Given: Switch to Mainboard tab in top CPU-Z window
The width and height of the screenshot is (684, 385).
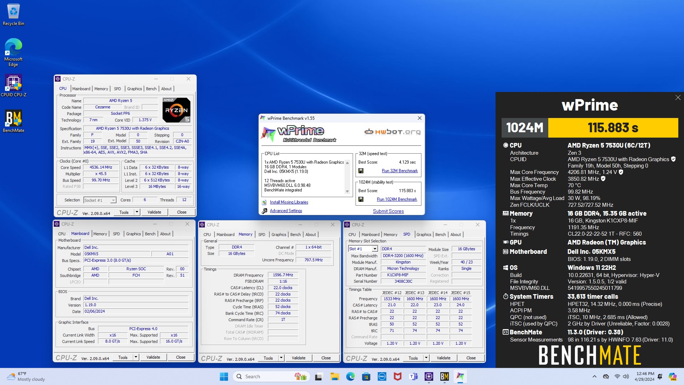Looking at the screenshot, I should (x=81, y=89).
